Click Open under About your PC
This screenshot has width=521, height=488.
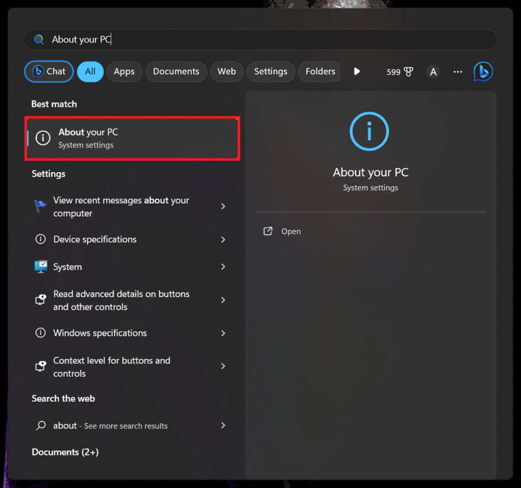(291, 231)
